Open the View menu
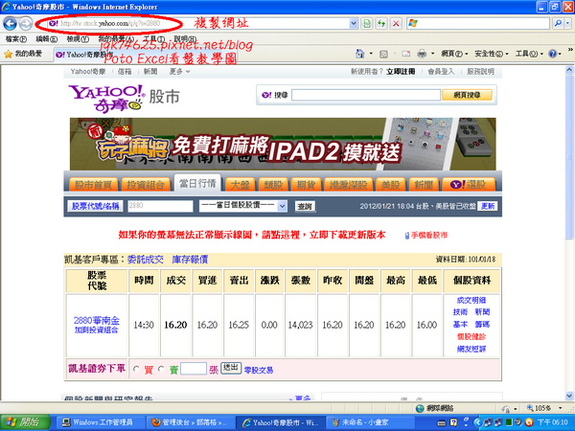 point(78,39)
